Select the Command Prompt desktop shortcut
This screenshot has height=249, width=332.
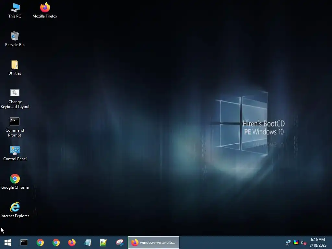(x=15, y=127)
